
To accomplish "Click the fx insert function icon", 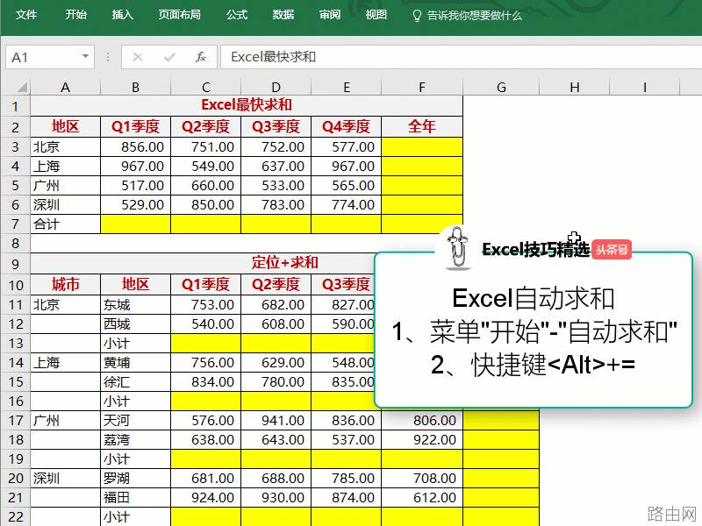I will click(201, 57).
